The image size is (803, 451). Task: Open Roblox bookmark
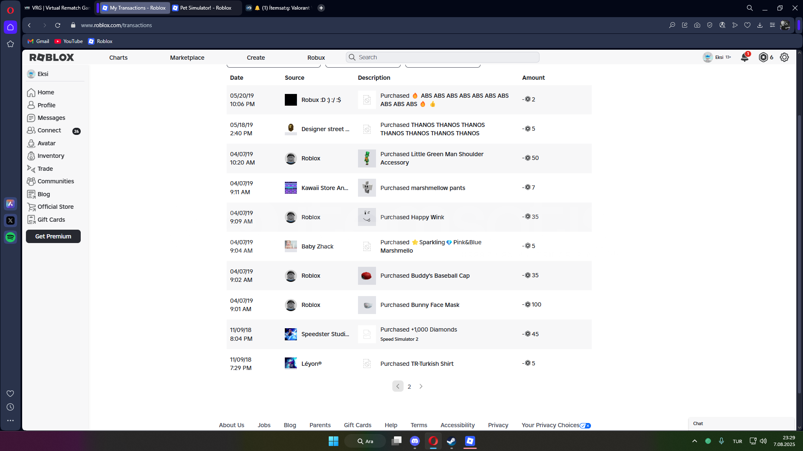pyautogui.click(x=100, y=41)
